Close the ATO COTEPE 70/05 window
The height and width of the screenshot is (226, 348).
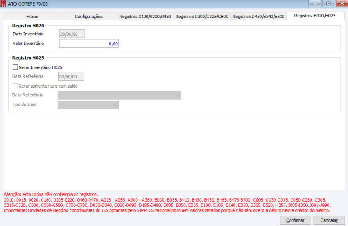pos(342,3)
